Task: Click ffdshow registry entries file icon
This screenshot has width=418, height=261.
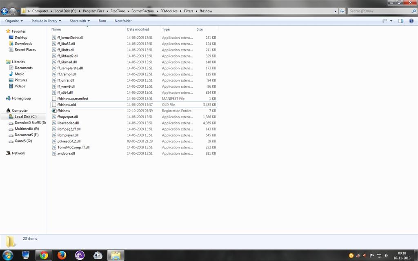Action: point(54,111)
